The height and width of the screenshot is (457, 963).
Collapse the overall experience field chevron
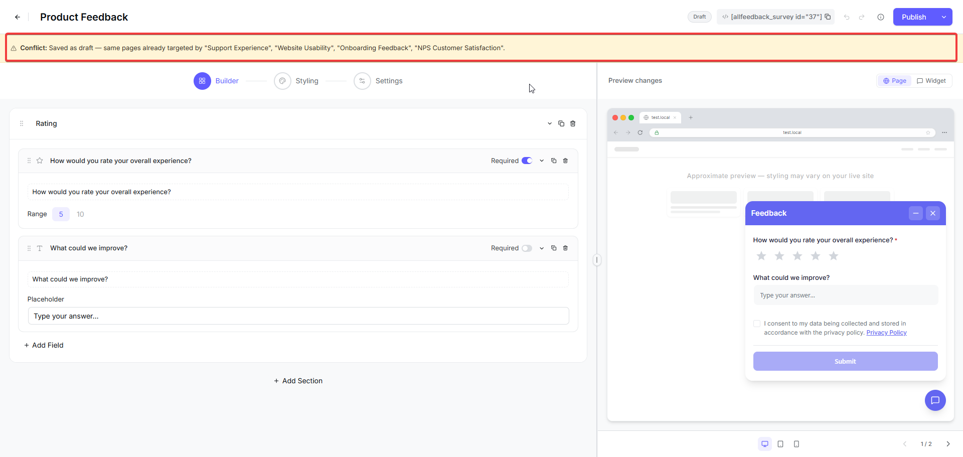[x=542, y=161]
